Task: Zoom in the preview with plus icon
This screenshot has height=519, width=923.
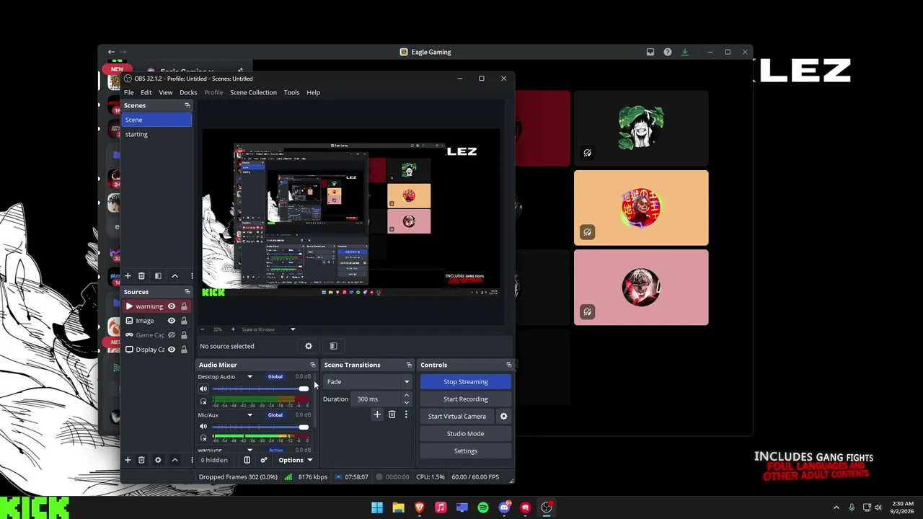Action: tap(232, 329)
